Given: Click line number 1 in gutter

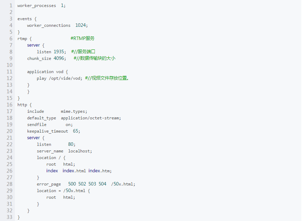Looking at the screenshot, I should coord(11,6).
